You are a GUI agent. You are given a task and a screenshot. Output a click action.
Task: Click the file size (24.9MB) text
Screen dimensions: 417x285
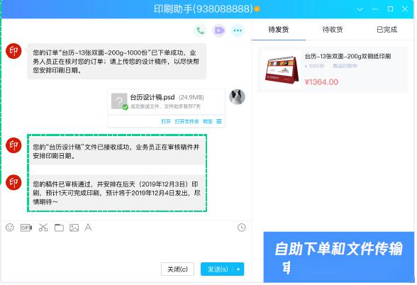pos(191,97)
